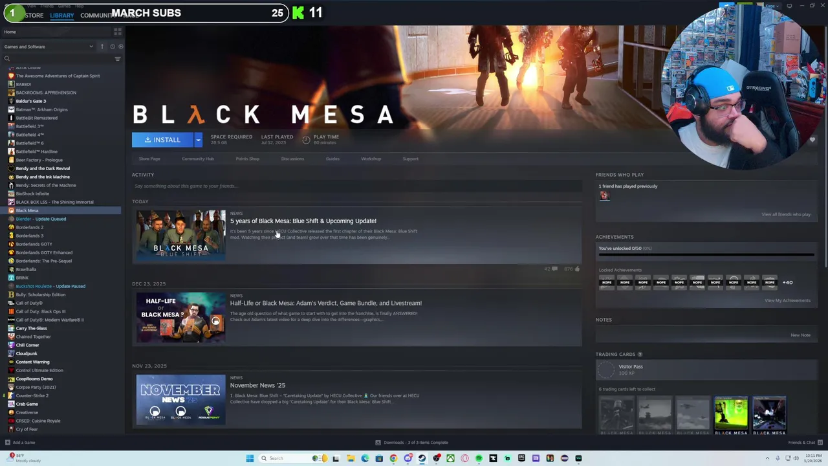Click the friend avatar under Friends Who Play
The height and width of the screenshot is (466, 828).
pos(604,196)
